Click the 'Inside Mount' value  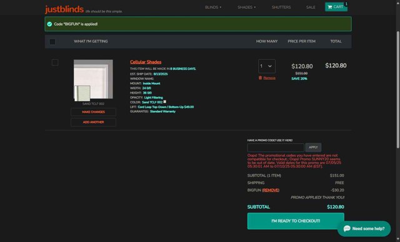coord(151,84)
